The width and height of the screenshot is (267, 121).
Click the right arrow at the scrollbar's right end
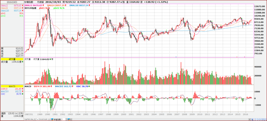click(250, 119)
